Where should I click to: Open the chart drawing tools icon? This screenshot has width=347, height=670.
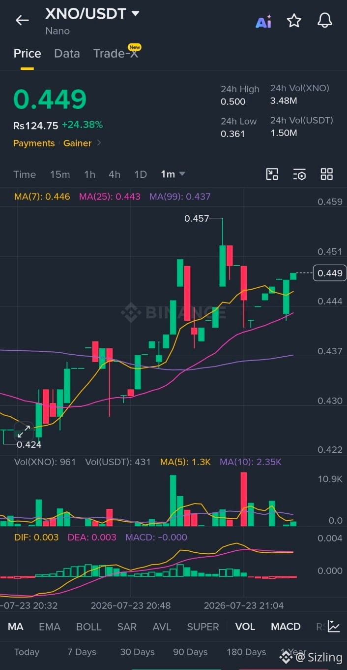[272, 174]
